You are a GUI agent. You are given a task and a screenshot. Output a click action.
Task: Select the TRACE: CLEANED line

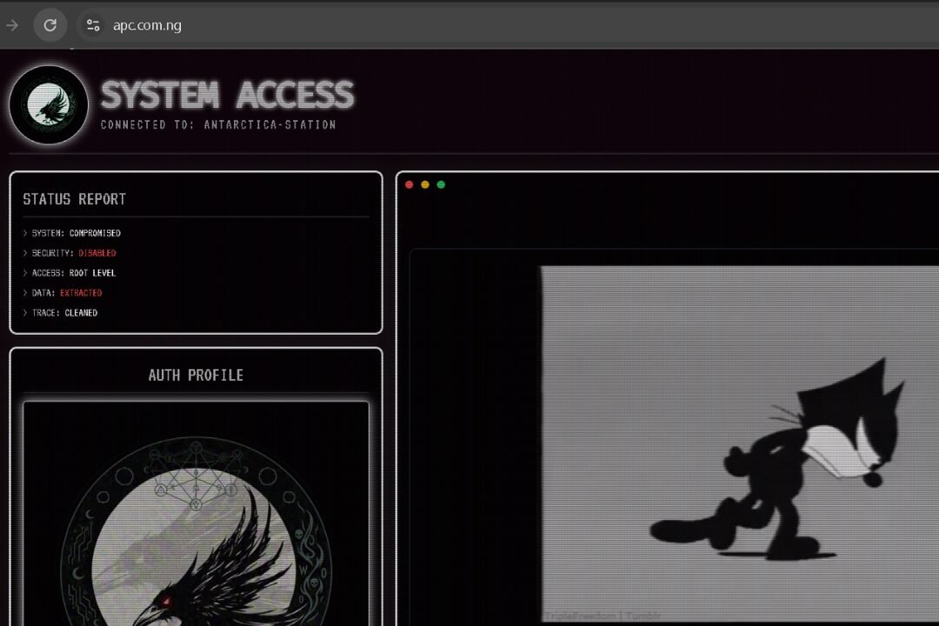pos(64,313)
